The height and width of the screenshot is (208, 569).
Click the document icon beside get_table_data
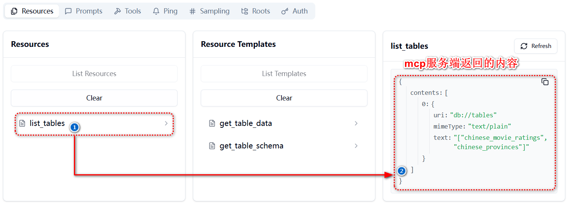coord(212,123)
